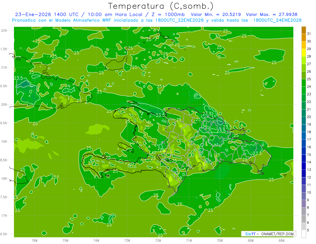Click amber swatch between 29 and 30
Screen dimensions: 316x244
pos(304,45)
